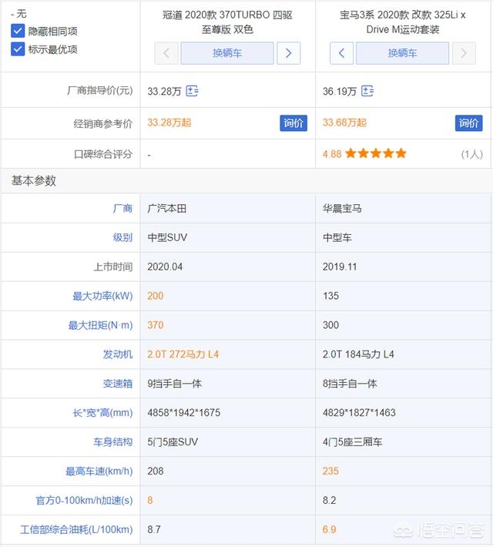The height and width of the screenshot is (547, 493).
Task: Go to previous 冠道 model with left arrow
Action: pyautogui.click(x=166, y=53)
